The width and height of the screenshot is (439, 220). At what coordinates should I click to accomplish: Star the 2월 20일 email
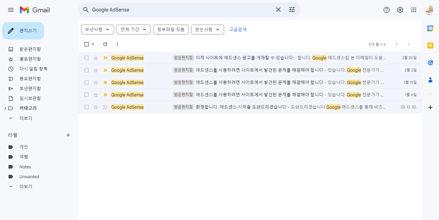point(96,58)
